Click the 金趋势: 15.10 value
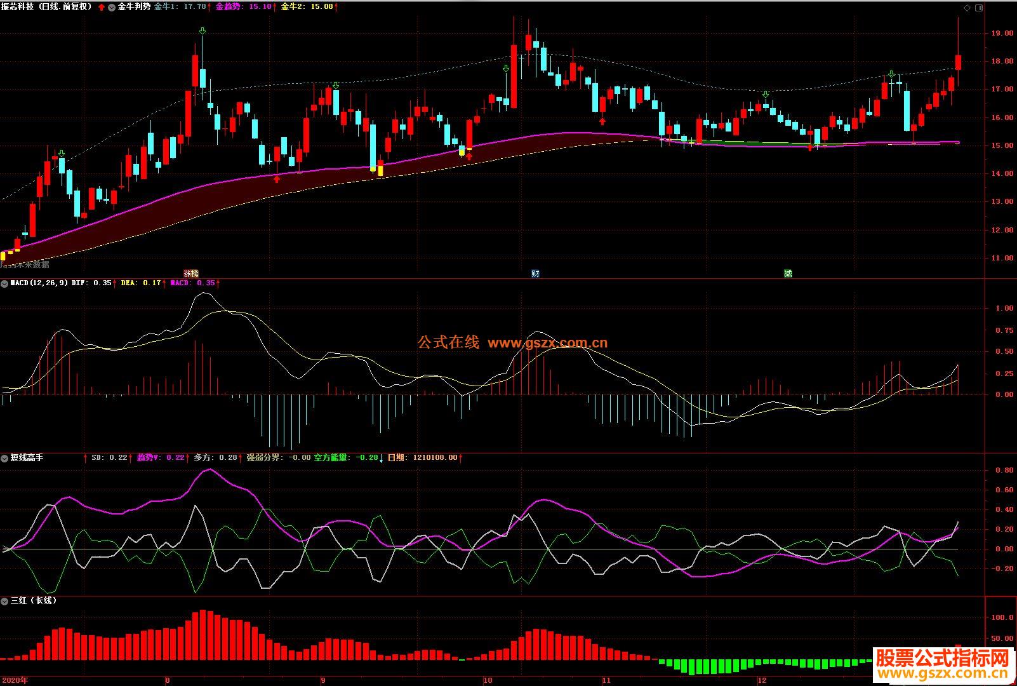 (x=244, y=6)
